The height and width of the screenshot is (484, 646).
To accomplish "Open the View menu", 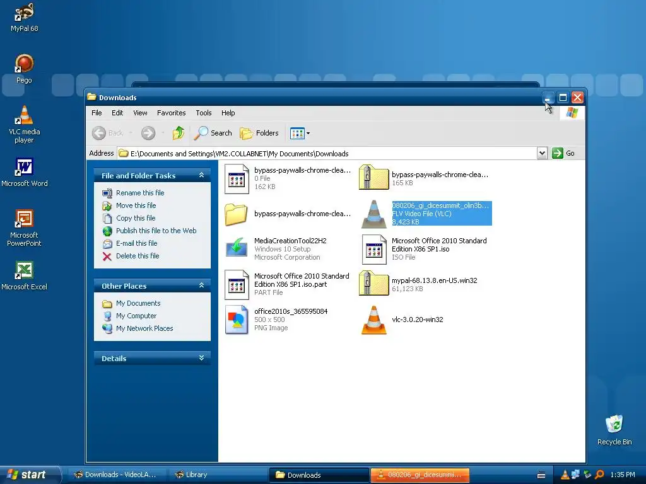I will (140, 113).
